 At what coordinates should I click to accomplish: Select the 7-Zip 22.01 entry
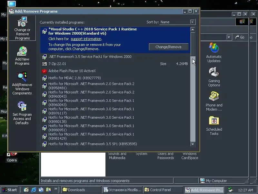coord(115,64)
